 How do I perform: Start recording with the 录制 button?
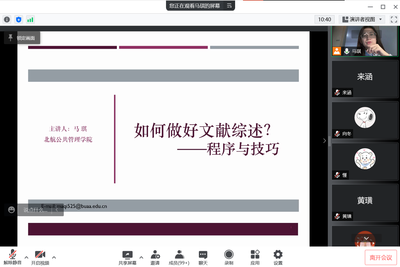[229, 257]
